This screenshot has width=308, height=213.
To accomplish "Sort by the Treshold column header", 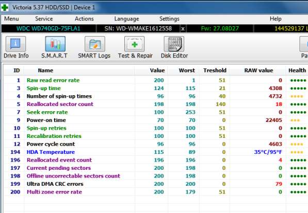I will [215, 70].
